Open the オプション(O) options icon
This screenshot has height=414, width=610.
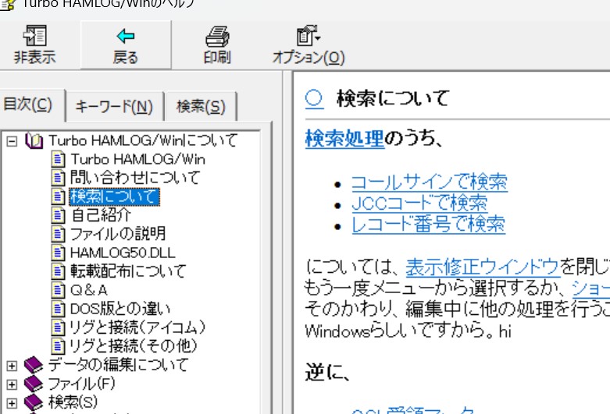(x=308, y=36)
